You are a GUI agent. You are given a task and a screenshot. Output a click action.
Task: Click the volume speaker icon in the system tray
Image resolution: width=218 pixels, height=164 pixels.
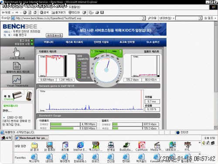[204, 143]
